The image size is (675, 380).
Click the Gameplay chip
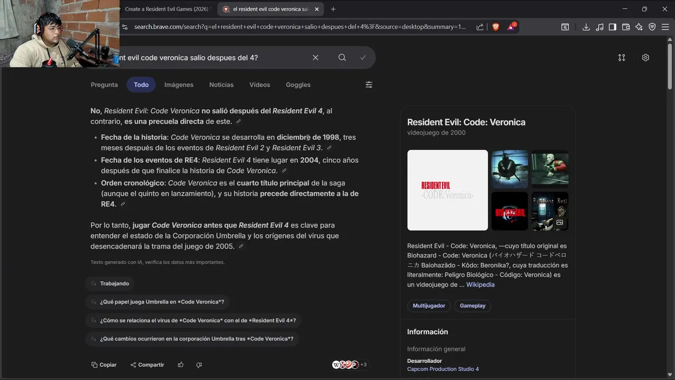point(472,306)
